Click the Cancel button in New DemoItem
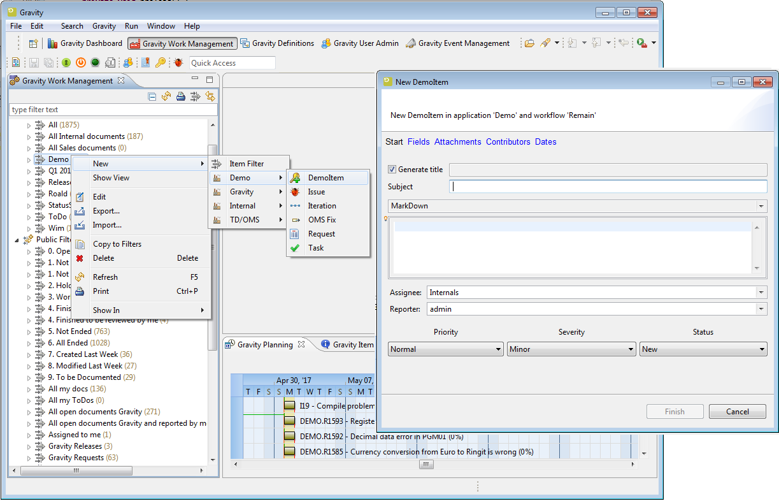Screen dimensions: 779x501 tap(737, 412)
